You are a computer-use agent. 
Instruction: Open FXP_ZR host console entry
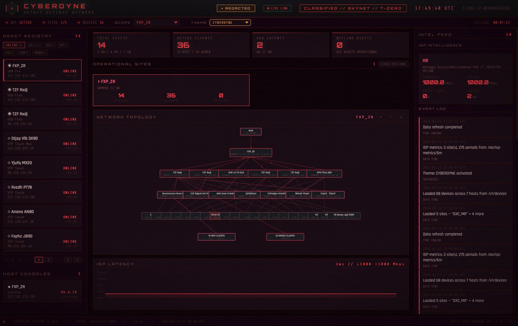click(42, 291)
